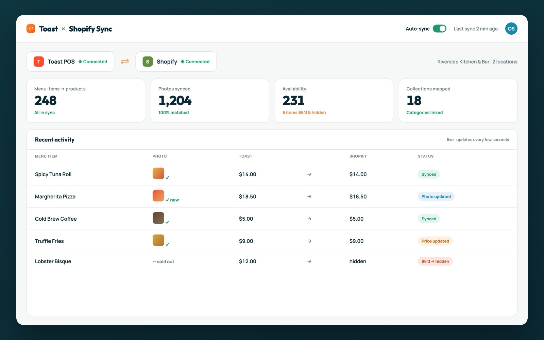Image resolution: width=544 pixels, height=340 pixels.
Task: Click the new checkmark beside Margherita Pizza photo
Action: 172,200
